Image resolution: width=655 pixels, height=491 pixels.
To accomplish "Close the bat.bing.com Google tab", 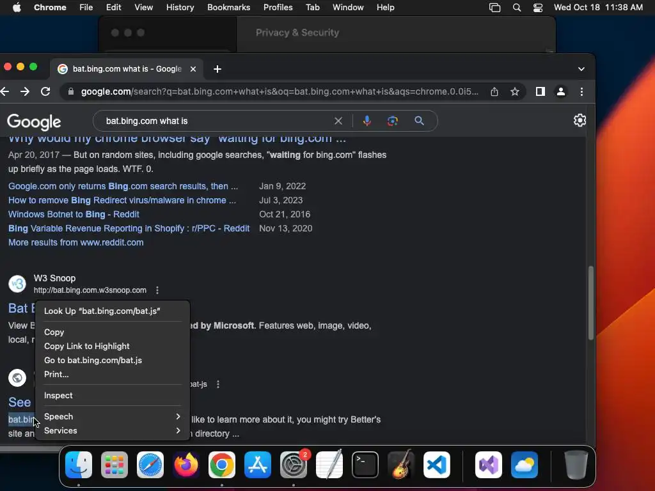I will [x=193, y=69].
